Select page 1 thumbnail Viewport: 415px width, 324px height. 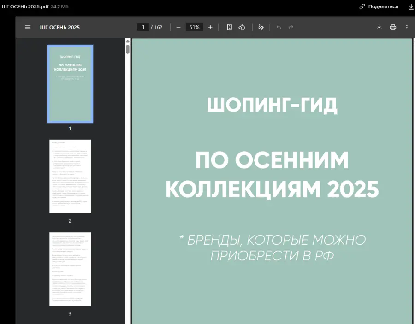[70, 84]
